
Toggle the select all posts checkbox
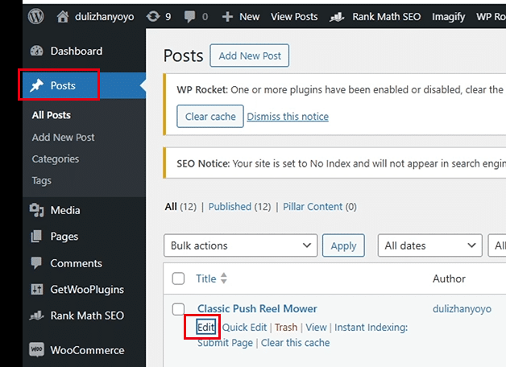click(178, 278)
